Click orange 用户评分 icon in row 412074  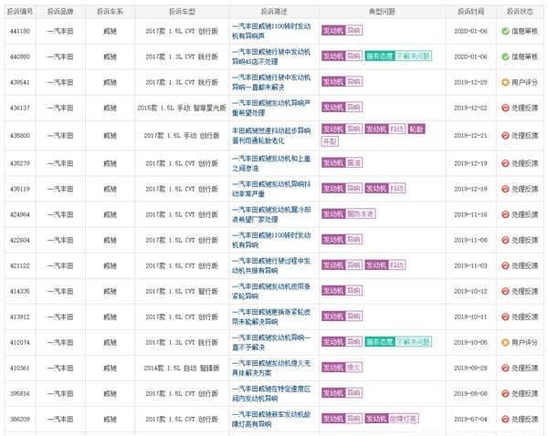click(x=505, y=341)
